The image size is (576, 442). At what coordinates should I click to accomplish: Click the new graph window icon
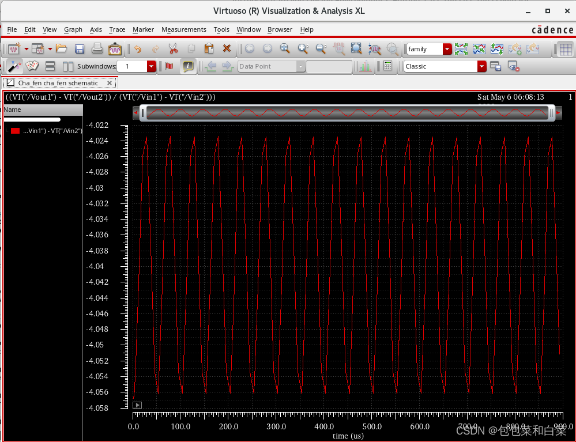pyautogui.click(x=14, y=48)
